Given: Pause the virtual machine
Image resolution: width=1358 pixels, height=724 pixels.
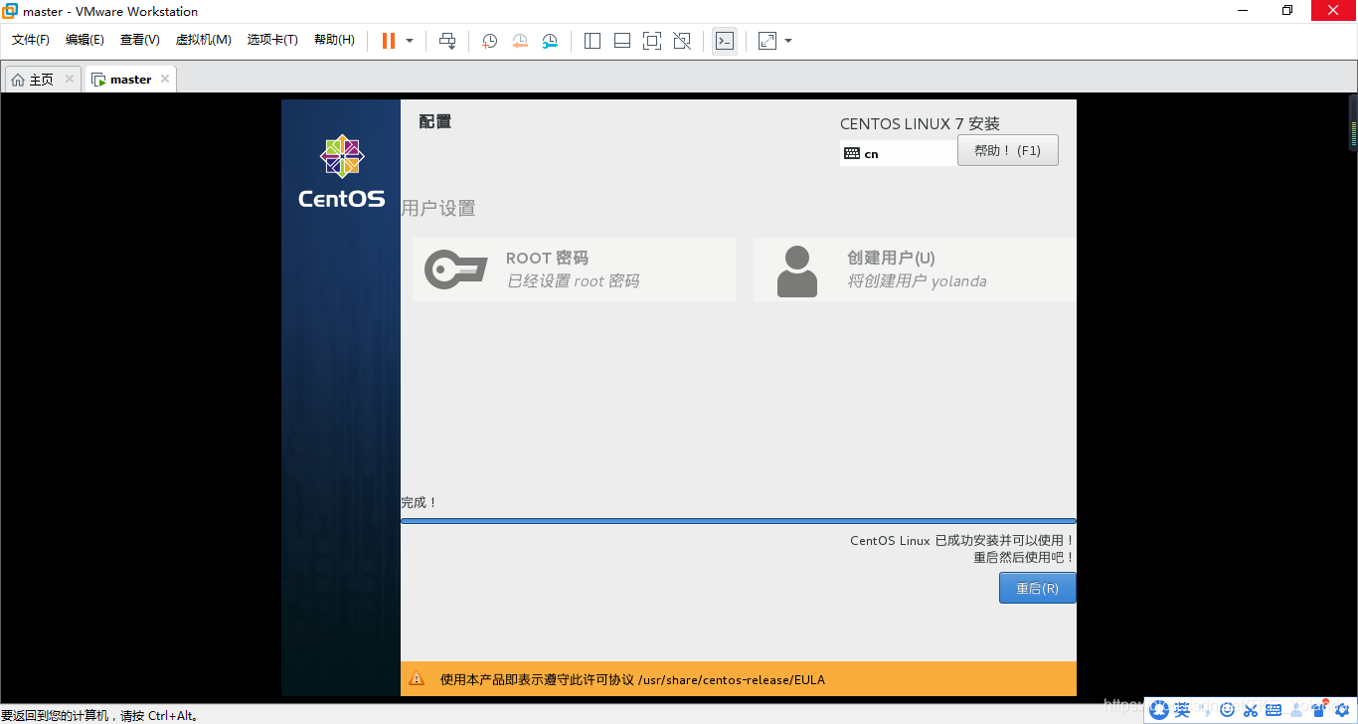Looking at the screenshot, I should (388, 41).
